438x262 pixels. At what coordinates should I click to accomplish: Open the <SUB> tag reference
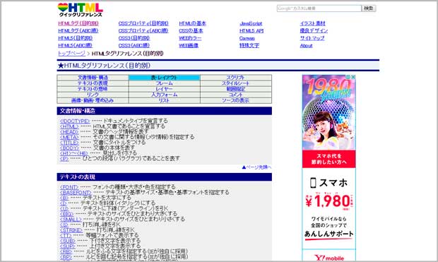tap(67, 241)
